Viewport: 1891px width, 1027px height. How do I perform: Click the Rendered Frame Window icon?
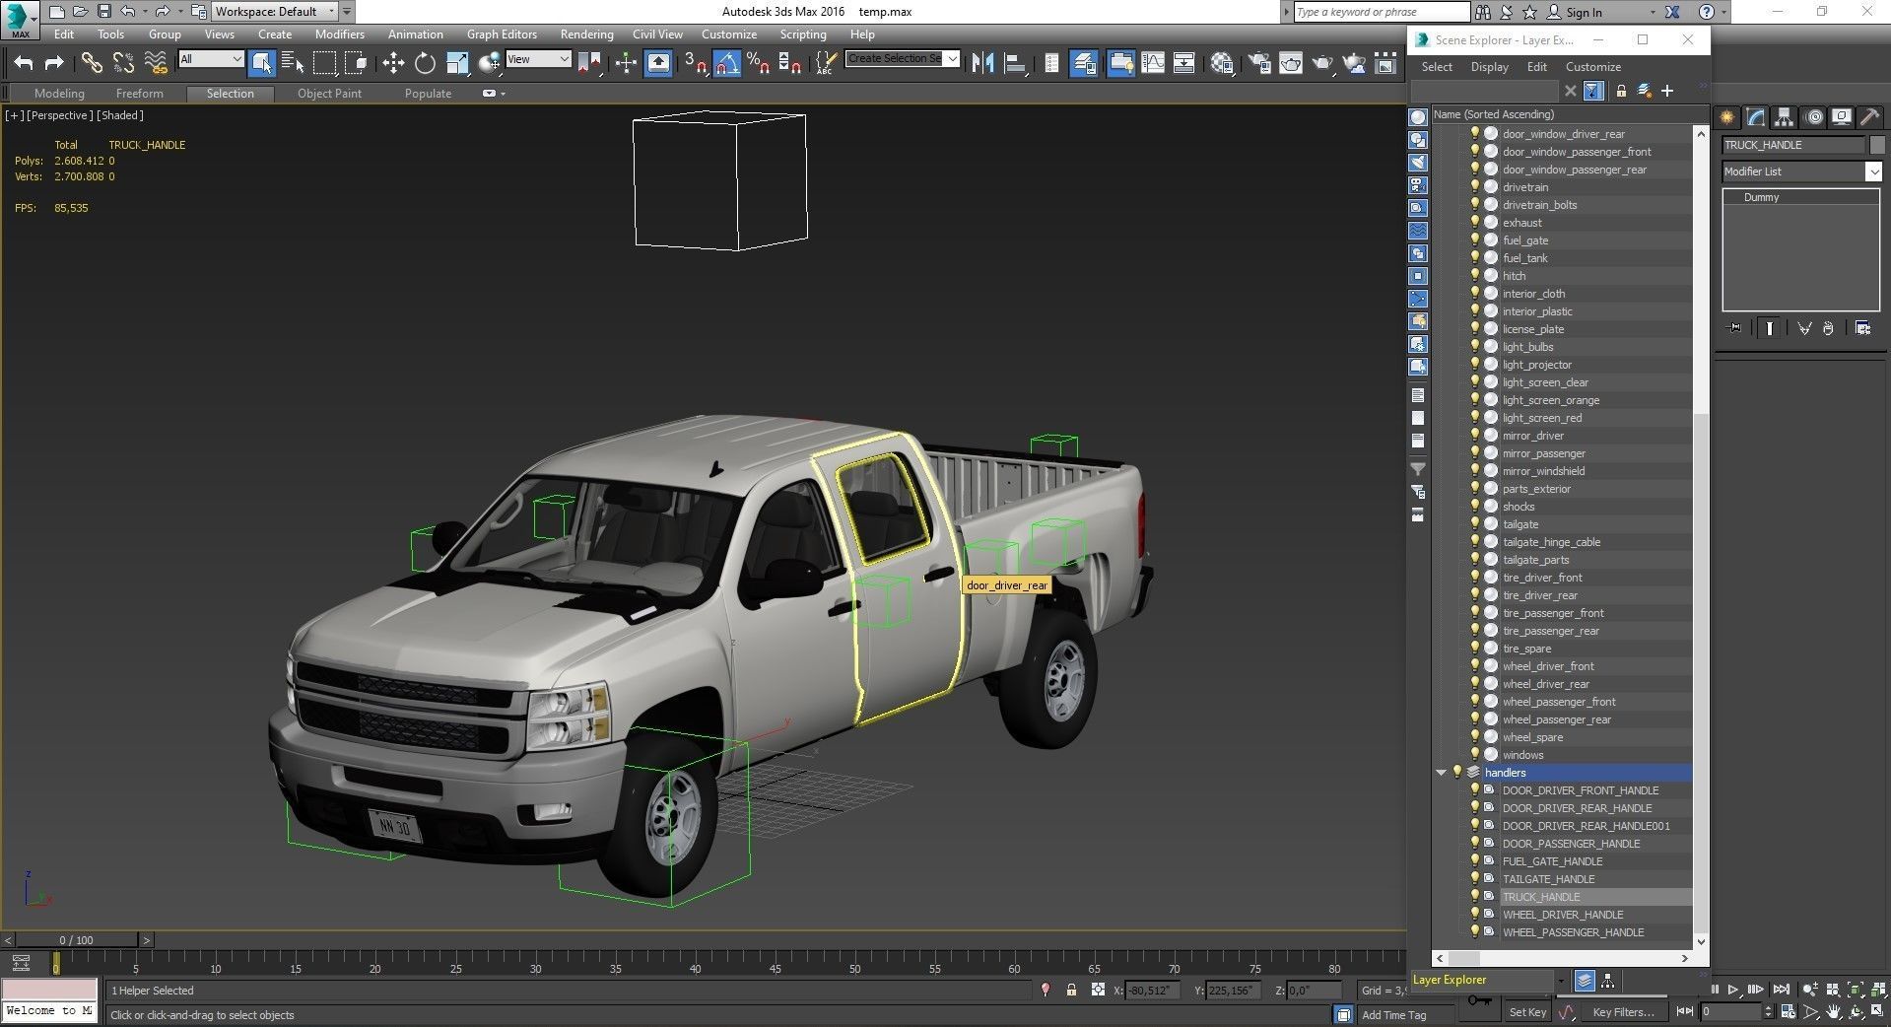click(1291, 63)
